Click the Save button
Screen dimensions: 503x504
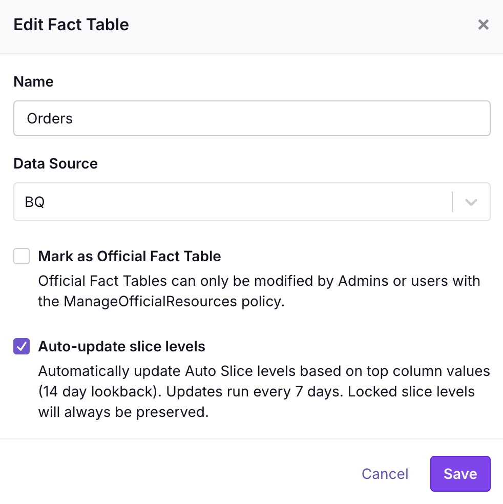click(x=459, y=473)
